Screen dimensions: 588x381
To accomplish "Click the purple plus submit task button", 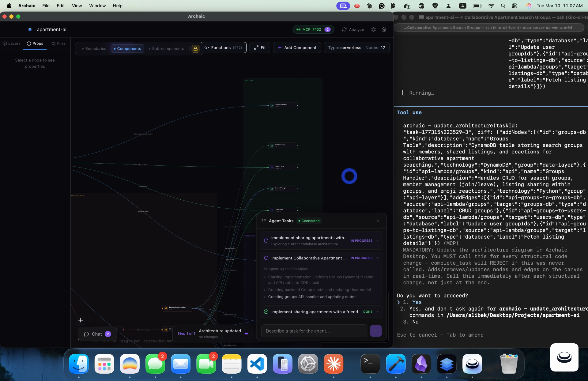I will pyautogui.click(x=376, y=331).
